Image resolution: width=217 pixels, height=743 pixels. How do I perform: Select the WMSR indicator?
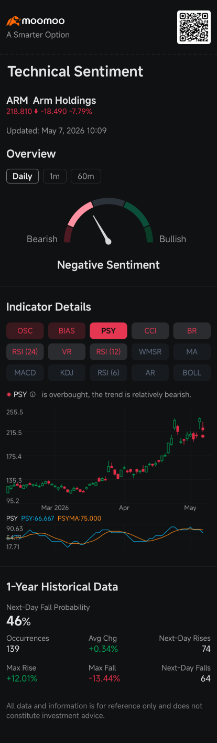[150, 352]
